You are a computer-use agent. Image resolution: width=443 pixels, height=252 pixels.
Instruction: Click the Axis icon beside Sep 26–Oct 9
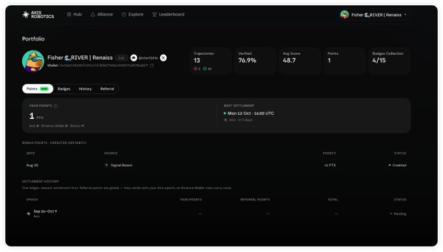pyautogui.click(x=29, y=214)
